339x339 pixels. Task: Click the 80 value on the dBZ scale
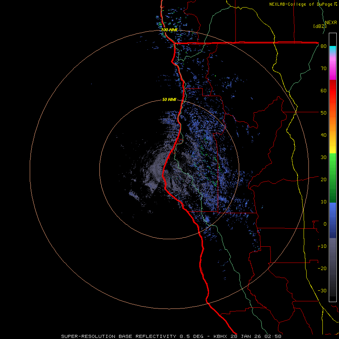coord(324,46)
